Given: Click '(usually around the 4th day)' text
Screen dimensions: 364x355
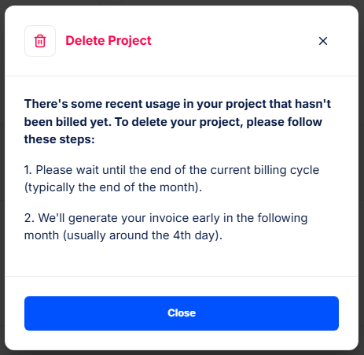Looking at the screenshot, I should (x=143, y=235).
